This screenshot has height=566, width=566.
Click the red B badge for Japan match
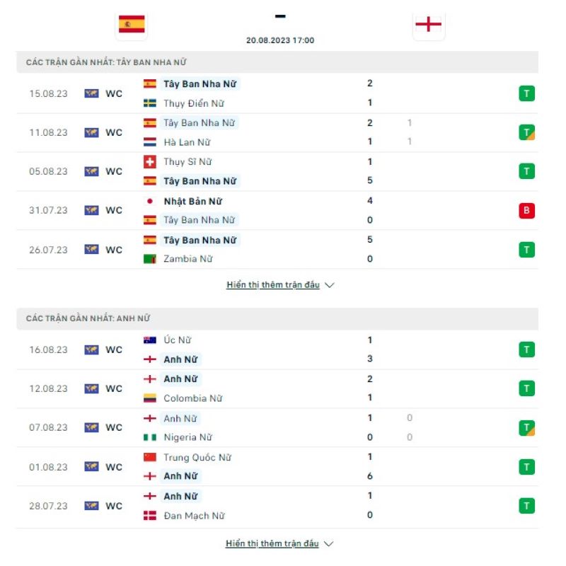(526, 210)
